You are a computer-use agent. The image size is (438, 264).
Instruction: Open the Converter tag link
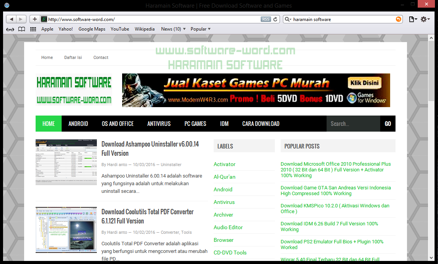[170, 232]
